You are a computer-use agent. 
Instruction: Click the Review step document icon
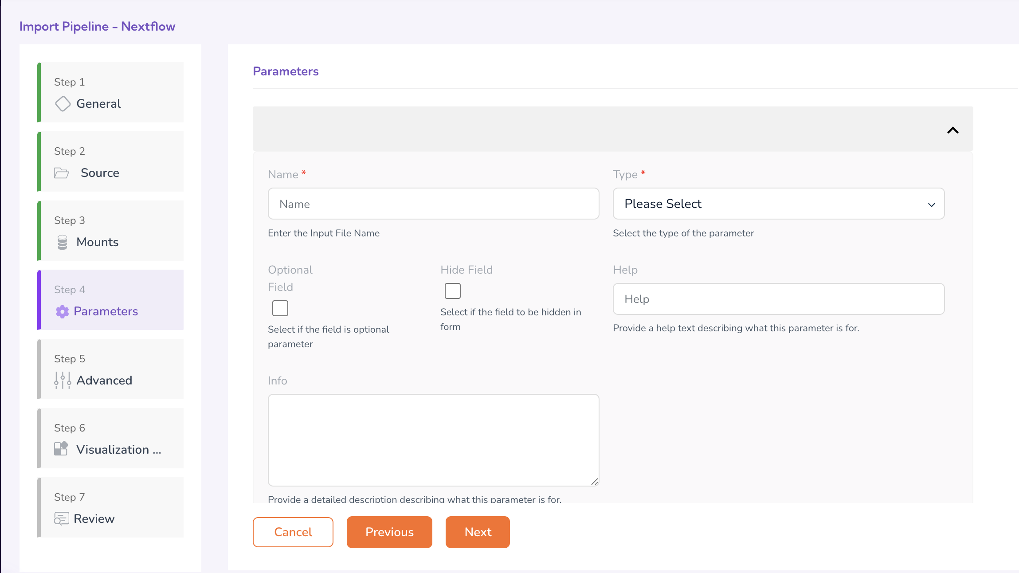tap(61, 518)
